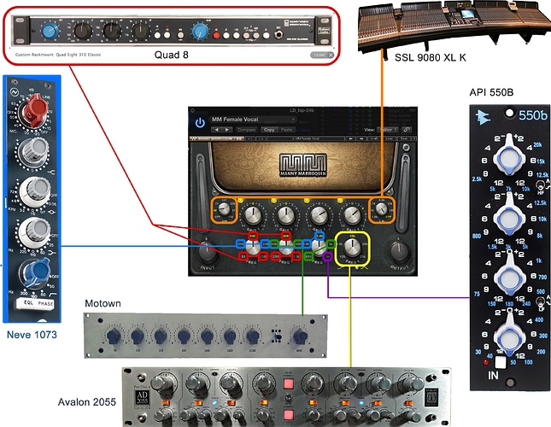Toggle band 4 yellow enable light
Viewport: 551px width, 427px height.
340,201
